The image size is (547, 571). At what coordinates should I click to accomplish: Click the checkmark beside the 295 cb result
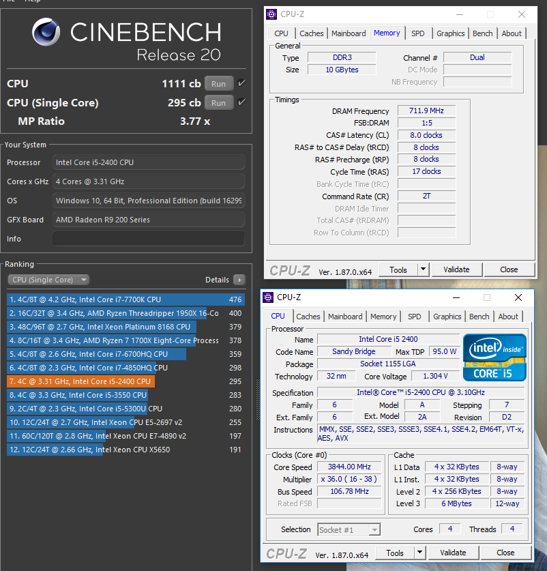(242, 102)
